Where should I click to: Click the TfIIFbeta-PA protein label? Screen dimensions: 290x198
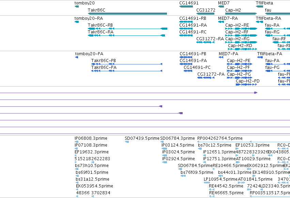coord(270,54)
